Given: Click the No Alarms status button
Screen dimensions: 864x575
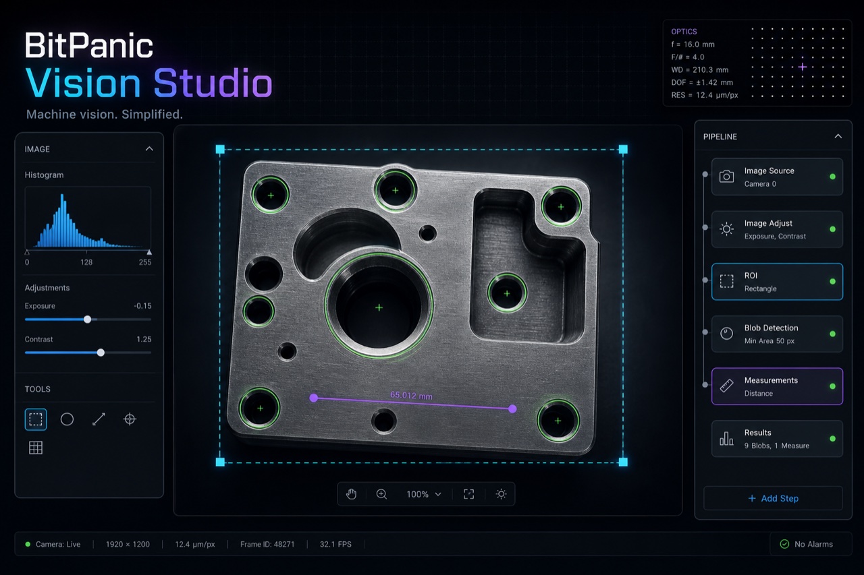Looking at the screenshot, I should click(x=811, y=544).
